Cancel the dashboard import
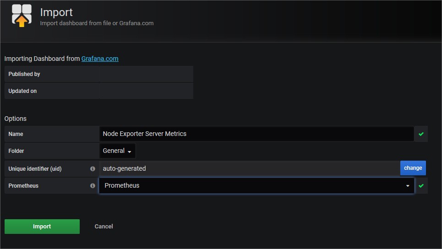Image resolution: width=442 pixels, height=249 pixels. click(x=104, y=227)
